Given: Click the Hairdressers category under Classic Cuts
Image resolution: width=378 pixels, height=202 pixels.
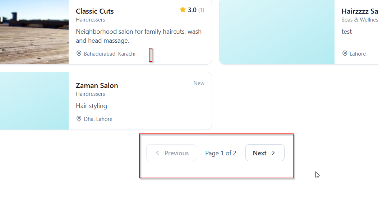Looking at the screenshot, I should pos(91,20).
